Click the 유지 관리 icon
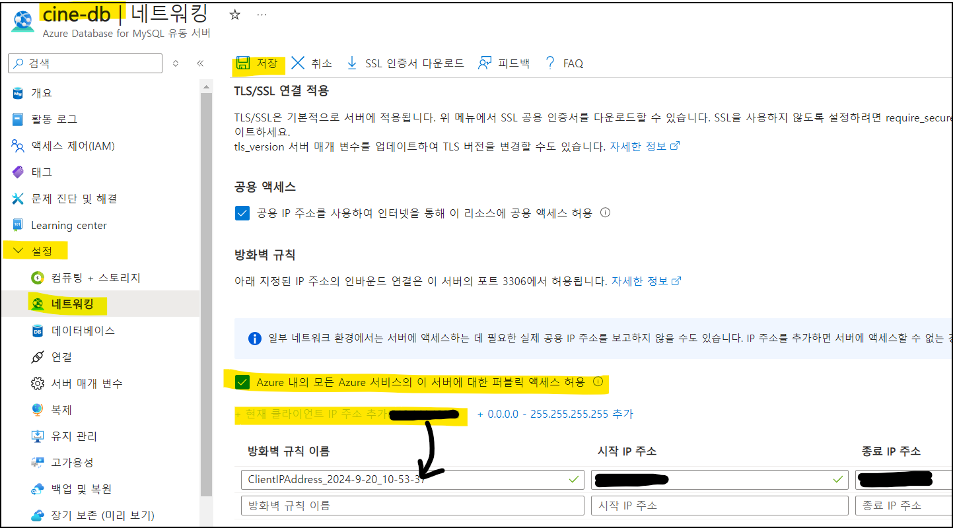The width and height of the screenshot is (953, 528). pyautogui.click(x=38, y=436)
